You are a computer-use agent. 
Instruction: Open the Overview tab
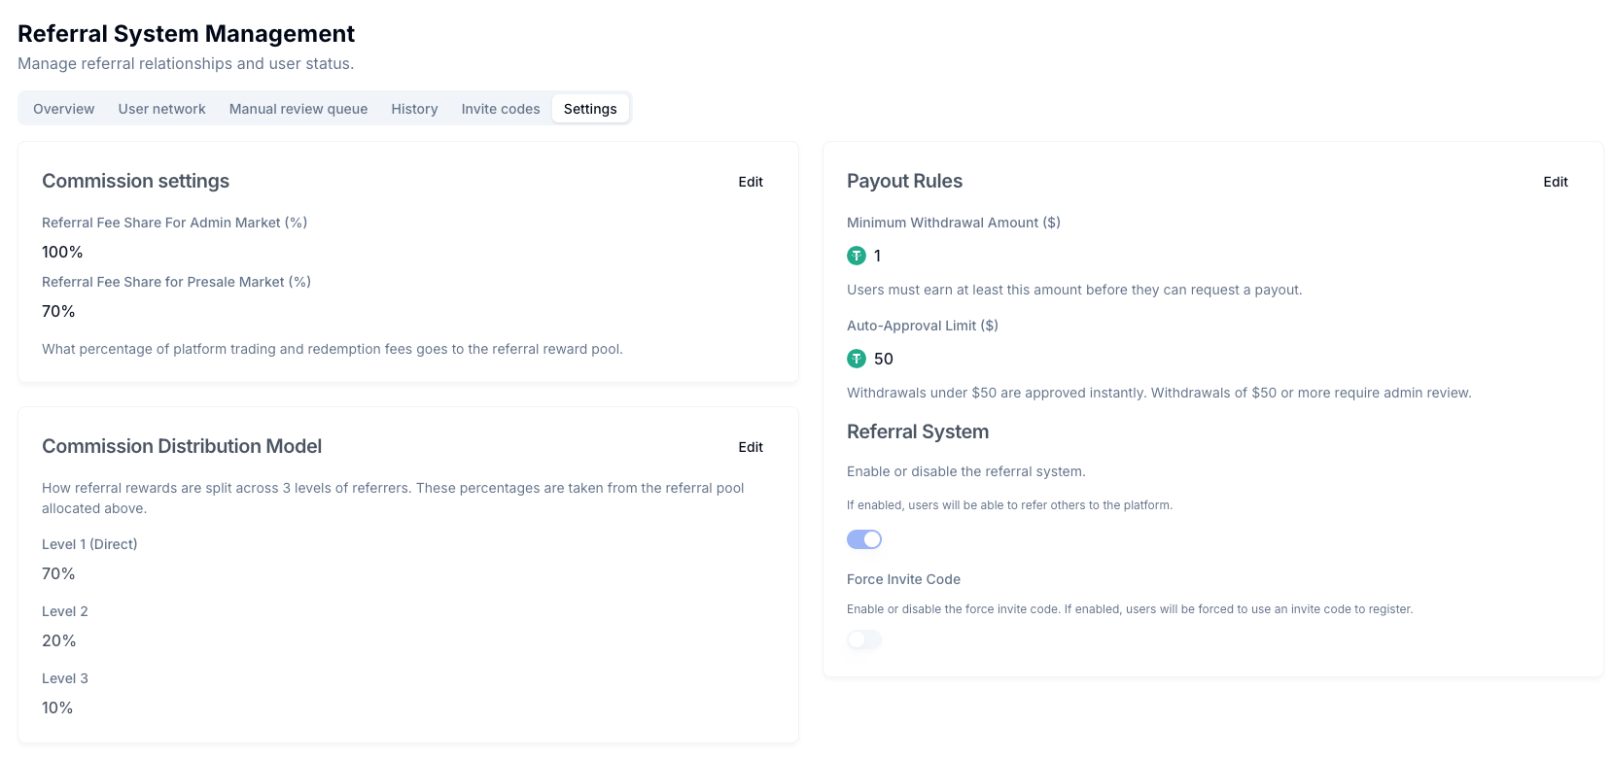tap(64, 109)
